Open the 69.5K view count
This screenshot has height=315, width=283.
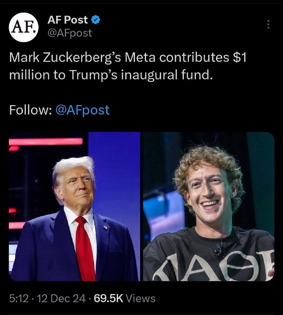(108, 298)
